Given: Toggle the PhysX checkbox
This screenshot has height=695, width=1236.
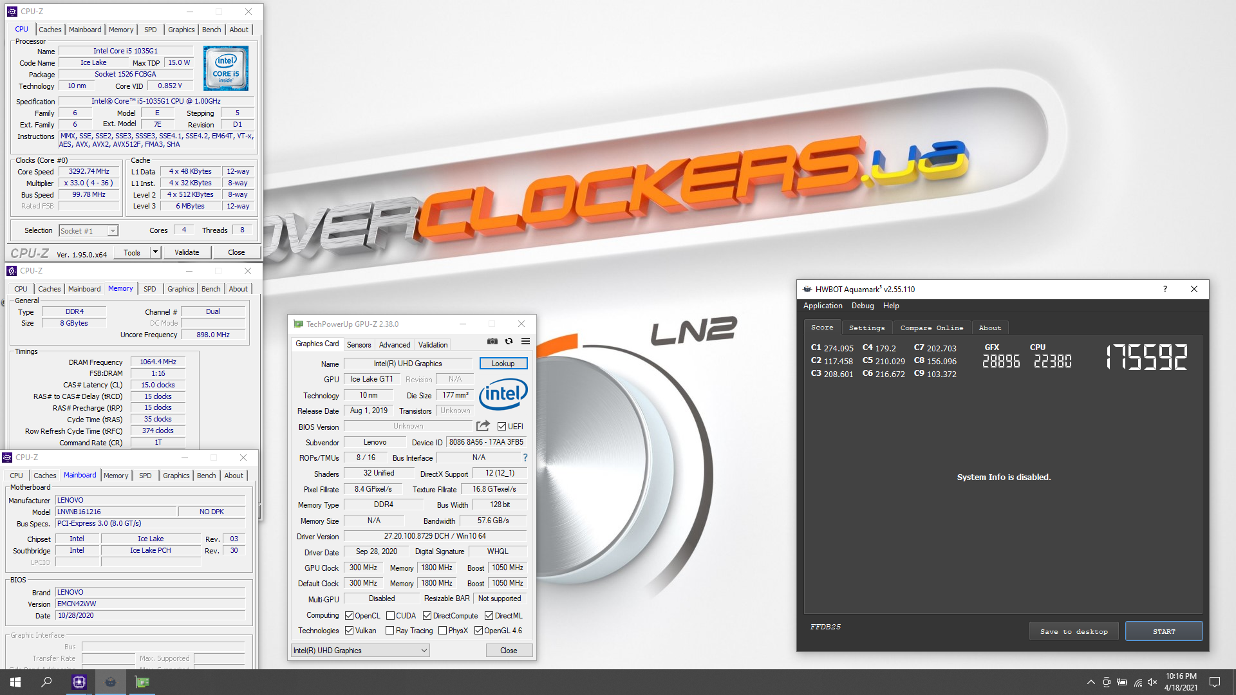Looking at the screenshot, I should 442,631.
